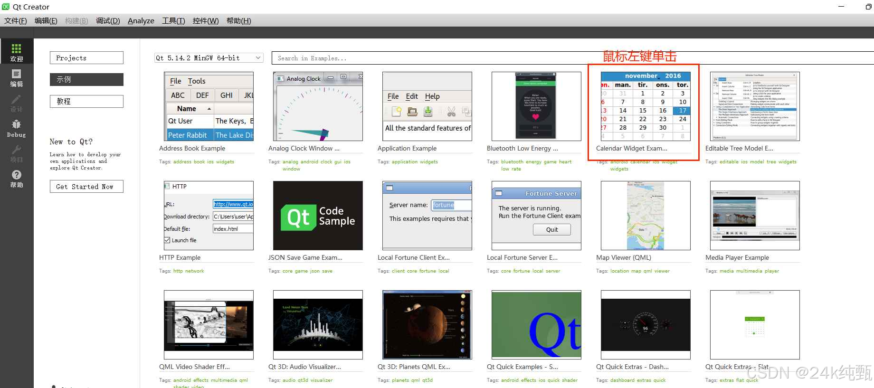Open the 工具(T) menu
Viewport: 874px width, 388px height.
[173, 21]
